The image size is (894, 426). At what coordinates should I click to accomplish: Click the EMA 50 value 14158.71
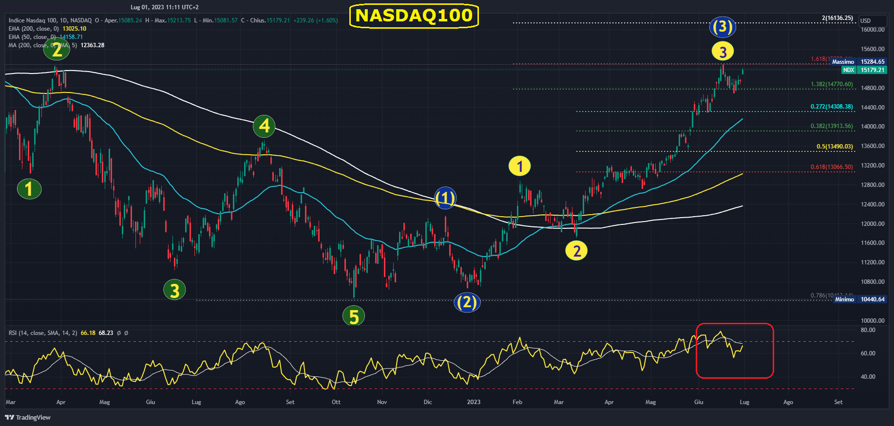tap(71, 37)
